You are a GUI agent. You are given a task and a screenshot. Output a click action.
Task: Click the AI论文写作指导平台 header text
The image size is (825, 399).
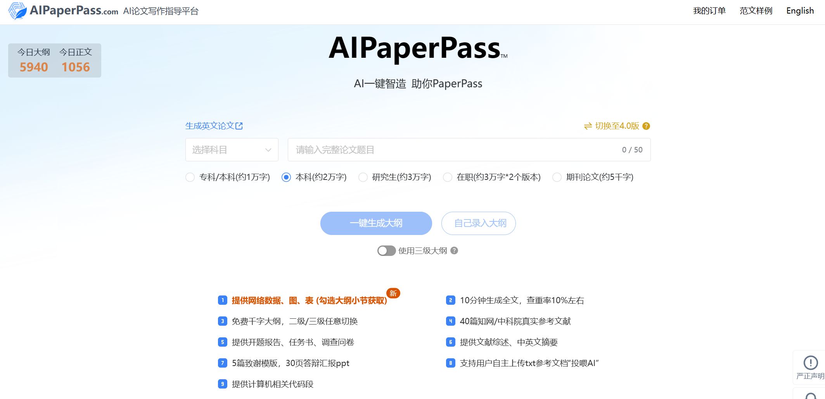(161, 11)
